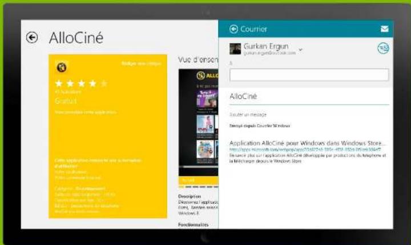Click the AlloCiné subject line field
Viewport: 411px width, 245px height.
click(x=309, y=97)
